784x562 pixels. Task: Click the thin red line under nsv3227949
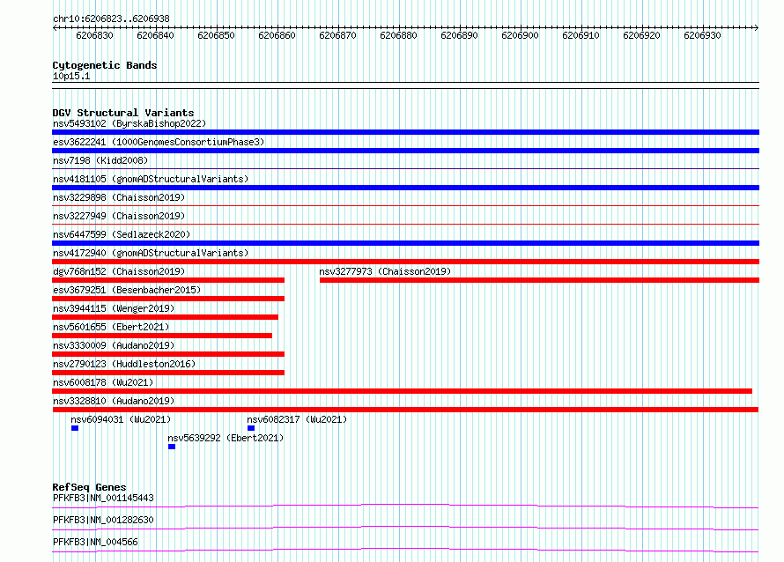tap(405, 224)
